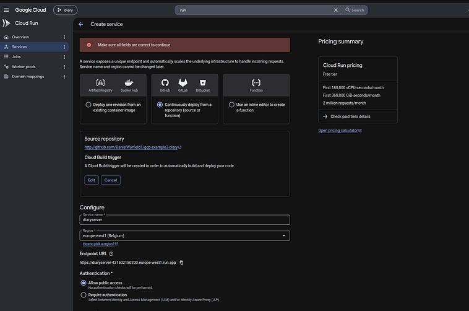The height and width of the screenshot is (311, 469).
Task: Click the Cancel button for Cloud Build trigger
Action: coord(111,180)
